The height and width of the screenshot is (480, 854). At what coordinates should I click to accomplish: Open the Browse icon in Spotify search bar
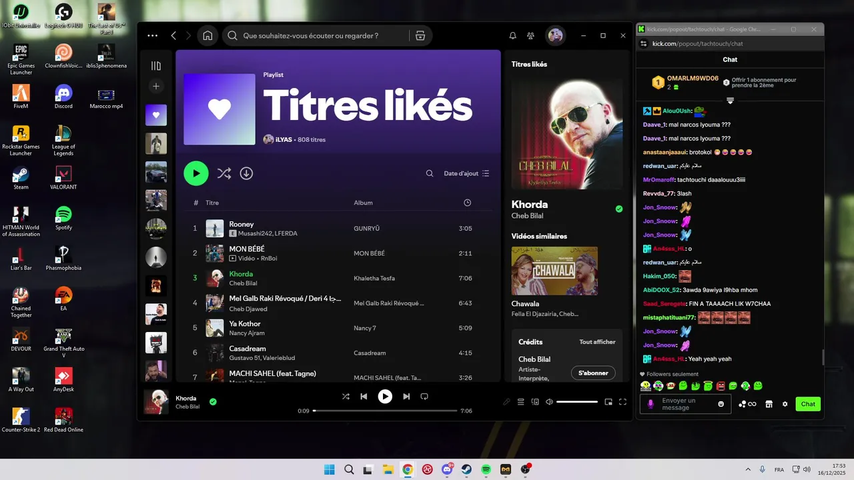(x=420, y=36)
